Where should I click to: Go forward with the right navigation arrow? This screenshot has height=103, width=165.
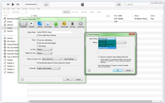[8, 12]
